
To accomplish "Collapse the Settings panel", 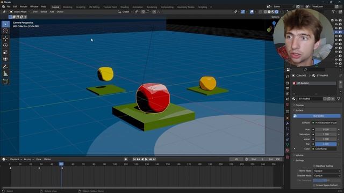I will click(299, 161).
